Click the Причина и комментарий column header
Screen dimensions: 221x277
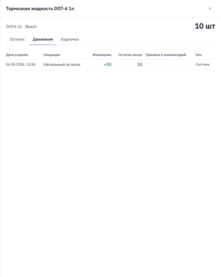point(166,55)
